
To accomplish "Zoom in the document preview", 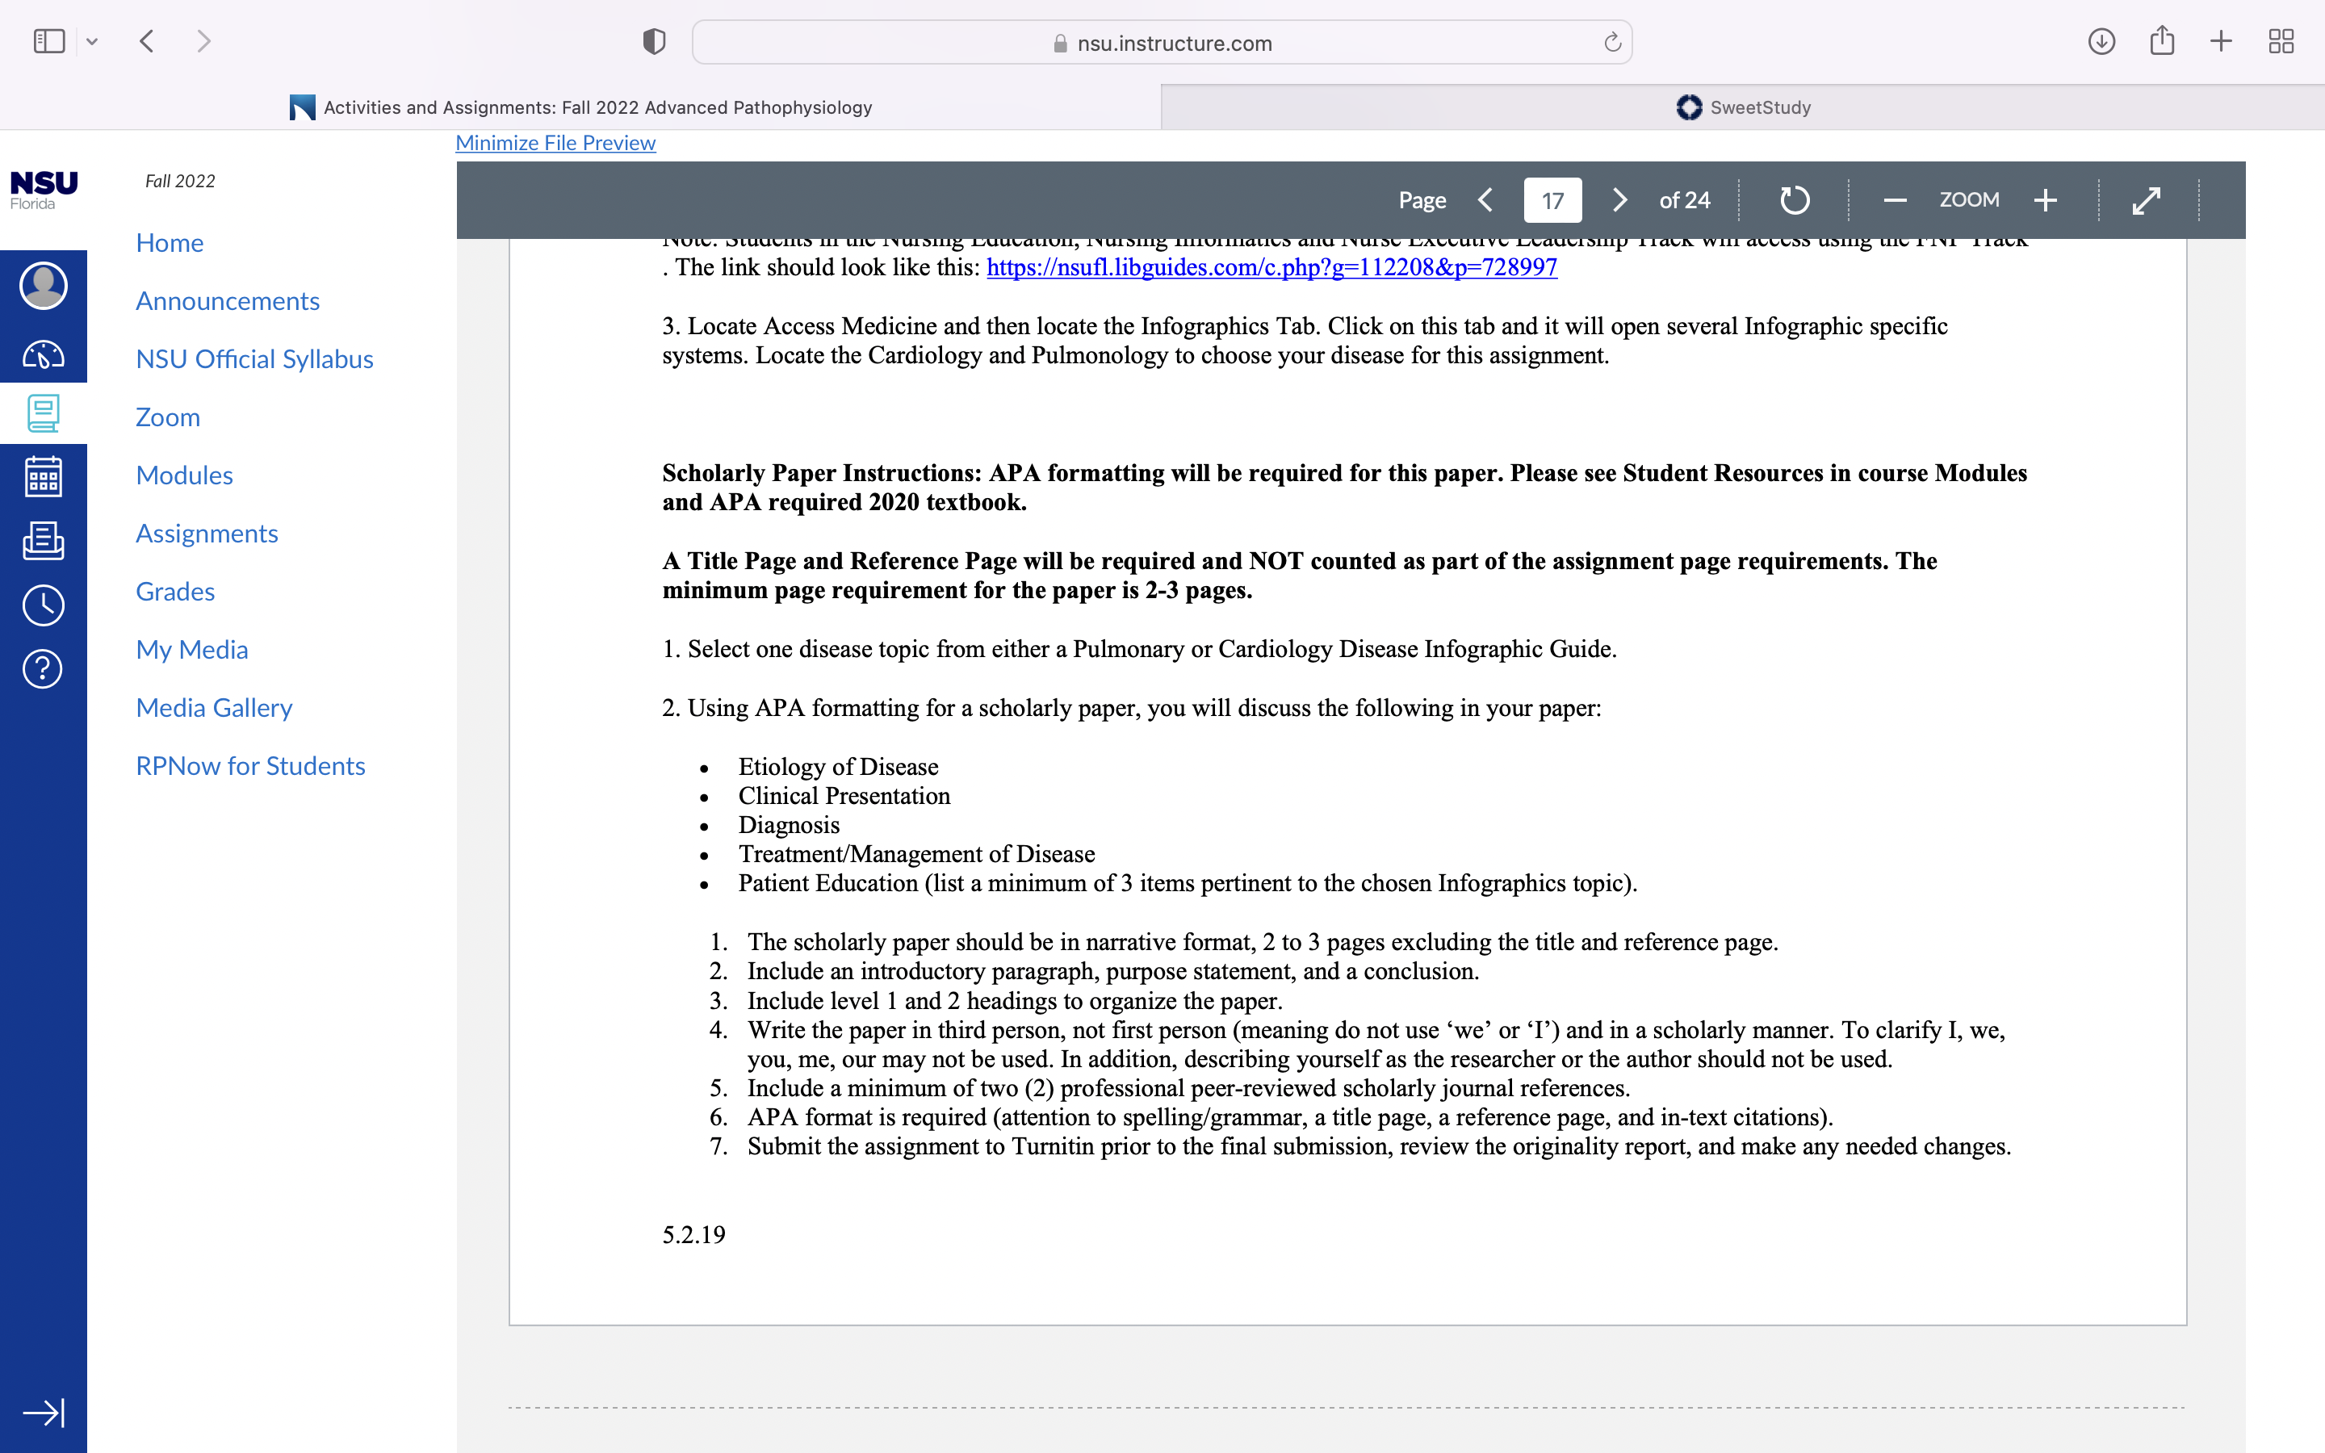I will [x=2046, y=200].
